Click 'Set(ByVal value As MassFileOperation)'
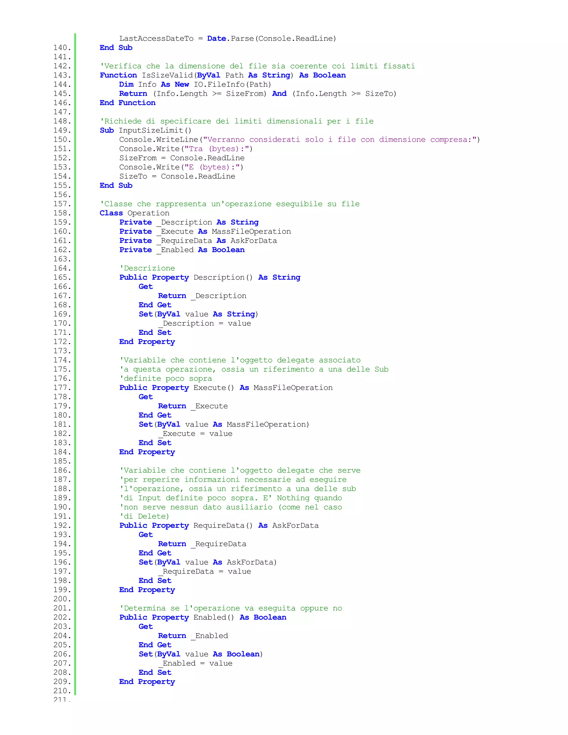568x735 pixels. 224,424
